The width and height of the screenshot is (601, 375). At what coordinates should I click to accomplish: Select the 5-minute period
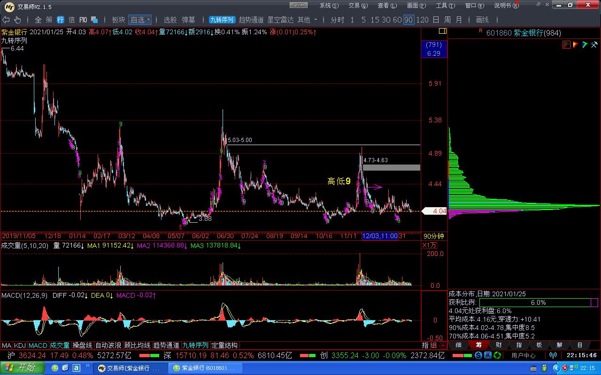tap(363, 20)
